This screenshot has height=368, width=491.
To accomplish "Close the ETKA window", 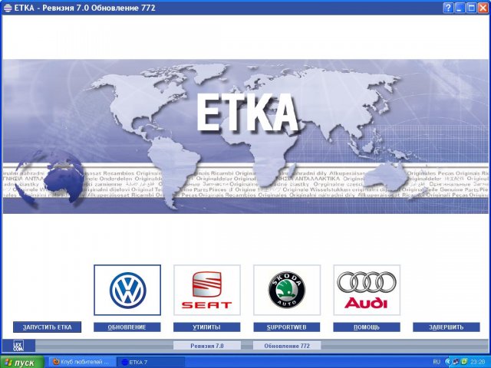I will pos(483,8).
